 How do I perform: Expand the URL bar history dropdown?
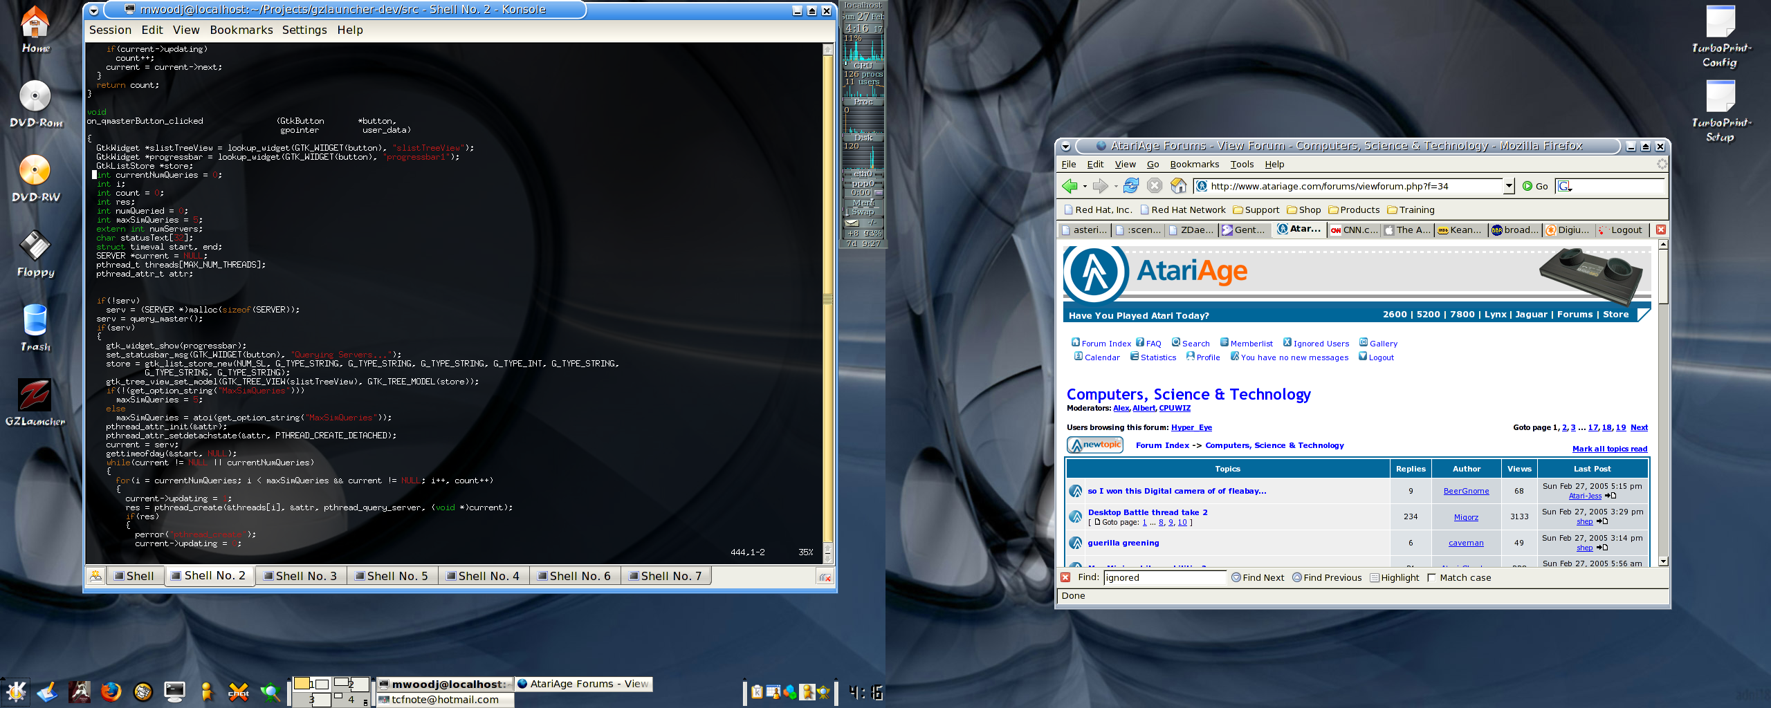pyautogui.click(x=1509, y=186)
